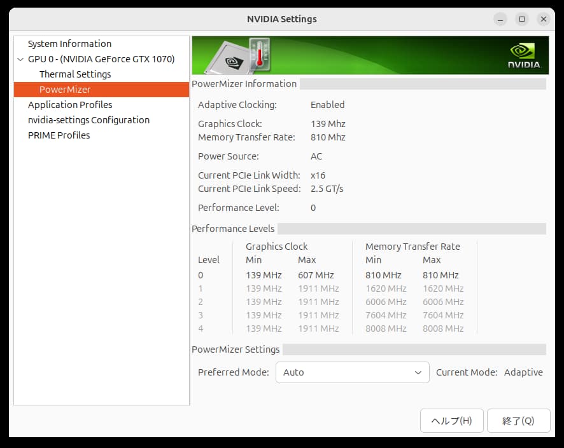This screenshot has width=564, height=448.
Task: Click the Power Source value AC
Action: (316, 156)
